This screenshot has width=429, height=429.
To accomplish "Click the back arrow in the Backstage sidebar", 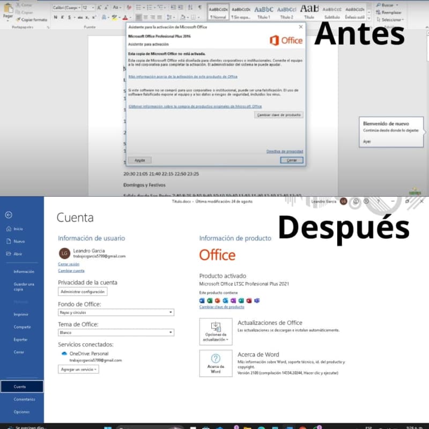I will click(9, 214).
